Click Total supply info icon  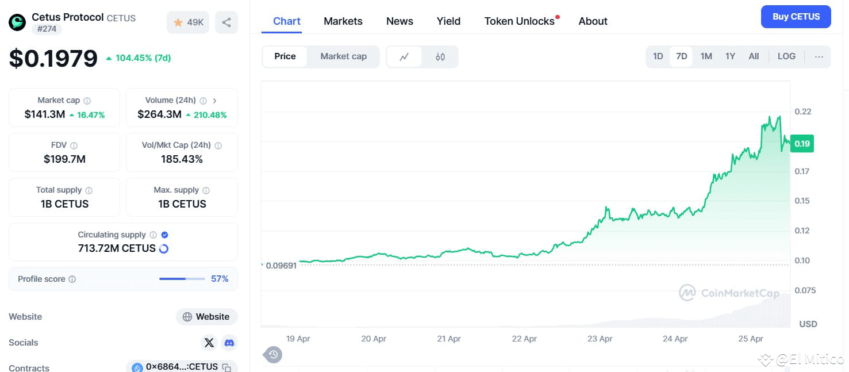pos(89,190)
